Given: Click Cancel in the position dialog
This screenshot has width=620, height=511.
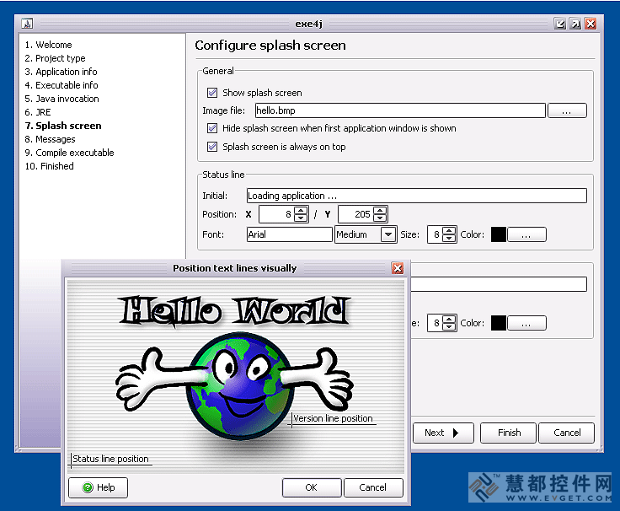Looking at the screenshot, I should tap(373, 487).
